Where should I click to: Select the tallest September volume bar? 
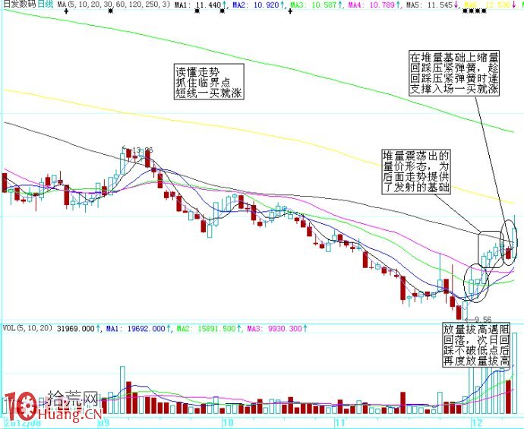click(122, 390)
